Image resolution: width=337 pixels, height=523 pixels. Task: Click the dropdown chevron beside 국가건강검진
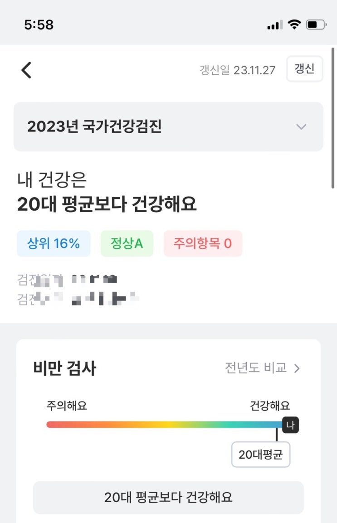[x=301, y=127]
